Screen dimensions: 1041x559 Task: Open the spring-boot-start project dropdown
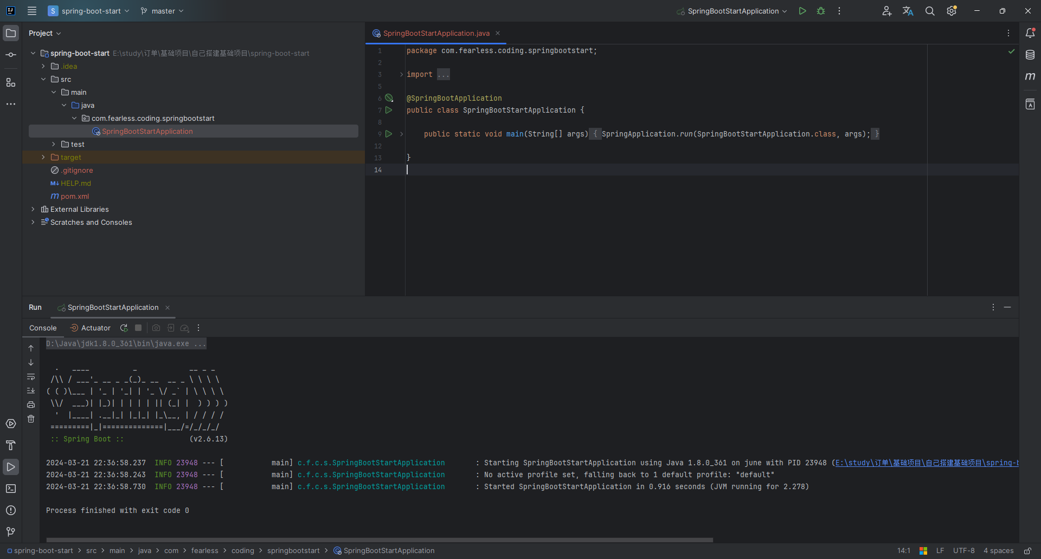click(x=89, y=11)
